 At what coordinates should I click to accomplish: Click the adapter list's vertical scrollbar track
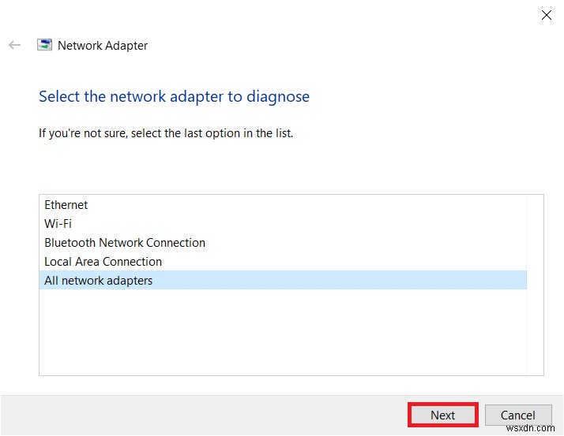coord(535,315)
